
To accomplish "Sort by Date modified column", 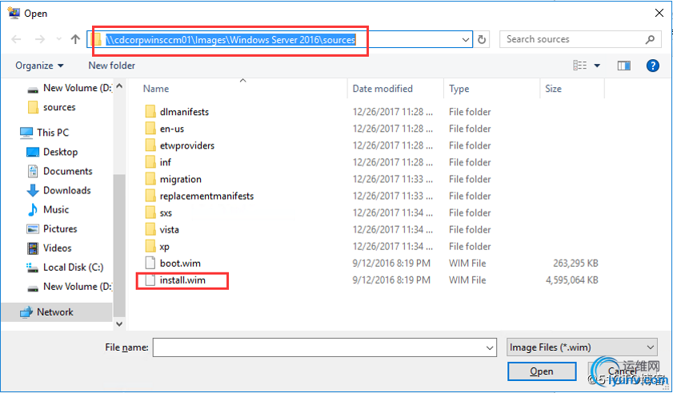I will pos(383,89).
